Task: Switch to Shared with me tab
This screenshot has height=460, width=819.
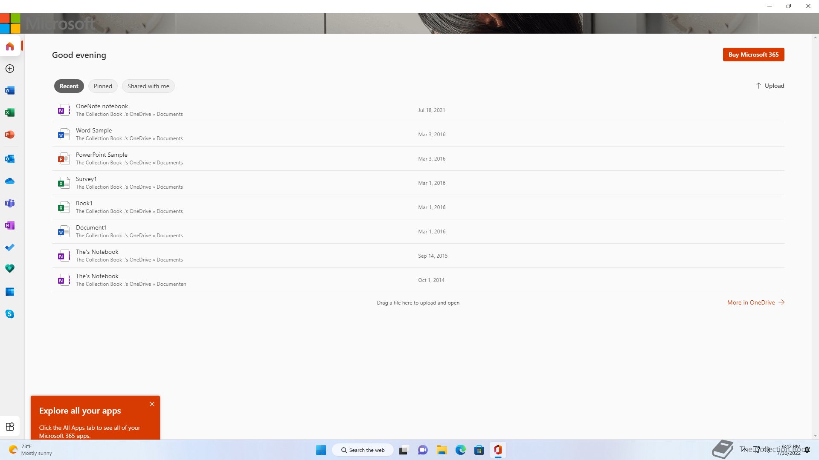Action: pos(148,86)
